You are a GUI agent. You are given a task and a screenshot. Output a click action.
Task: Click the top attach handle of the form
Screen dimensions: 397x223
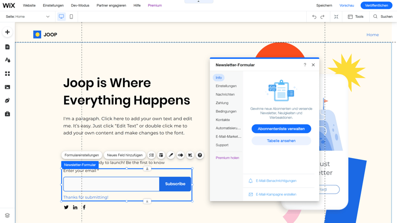coord(147,168)
